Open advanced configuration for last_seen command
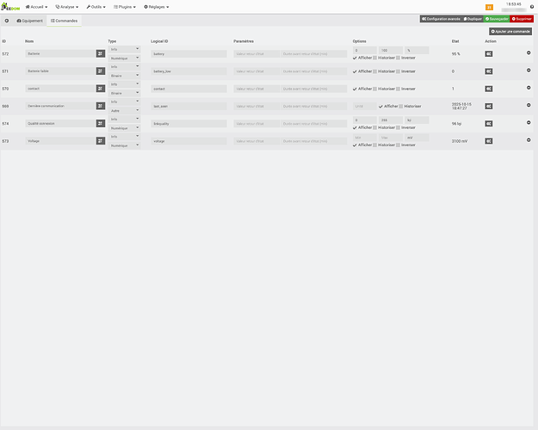 (489, 107)
